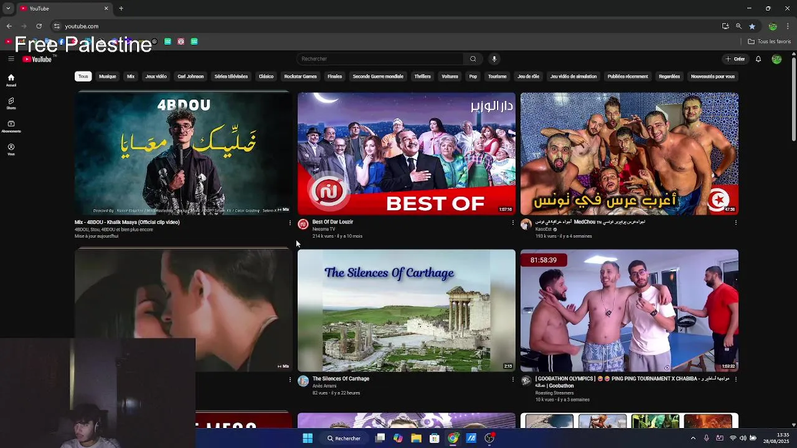Reload the page in Chrome
Screen dimensions: 797x448
pyautogui.click(x=39, y=26)
